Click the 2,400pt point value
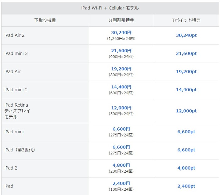This screenshot has height=195, width=220. coord(186,186)
